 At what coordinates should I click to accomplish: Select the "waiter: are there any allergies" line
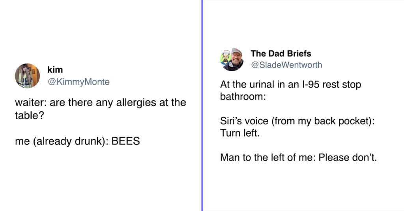[101, 102]
